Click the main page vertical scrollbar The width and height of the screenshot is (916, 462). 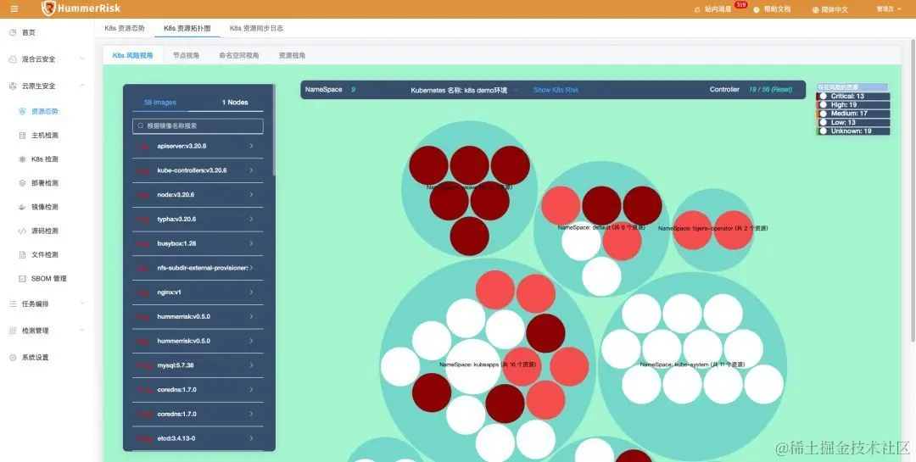(913, 190)
